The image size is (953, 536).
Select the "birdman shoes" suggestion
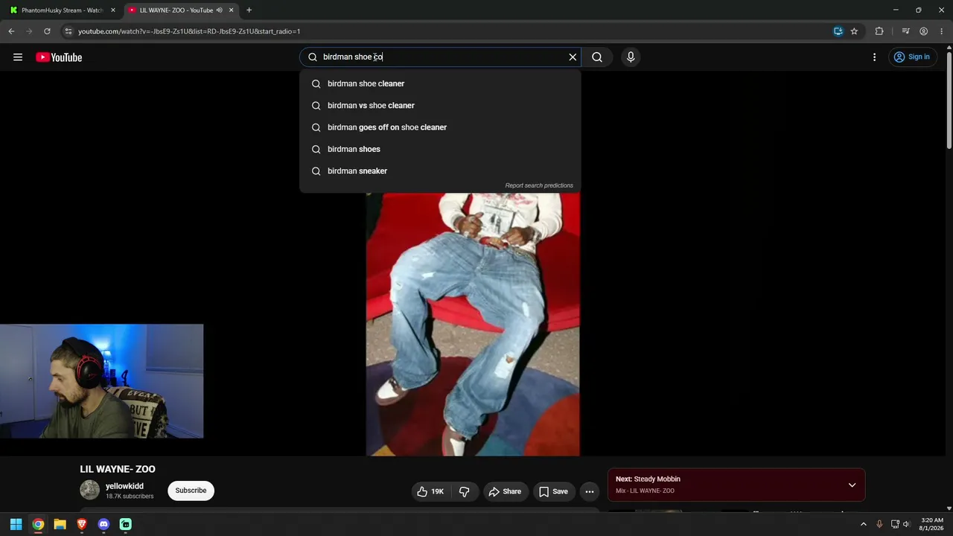(440, 149)
